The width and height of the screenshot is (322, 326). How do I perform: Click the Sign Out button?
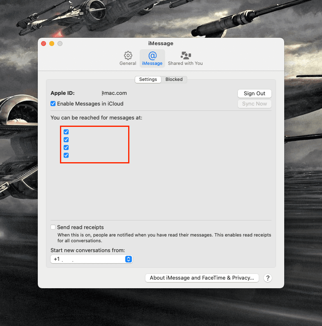[x=254, y=94]
